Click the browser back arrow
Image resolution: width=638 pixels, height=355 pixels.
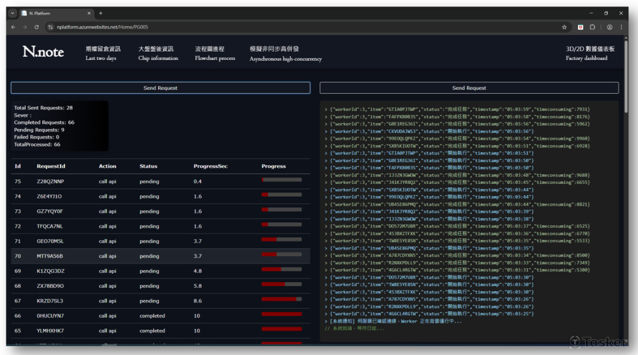[13, 27]
